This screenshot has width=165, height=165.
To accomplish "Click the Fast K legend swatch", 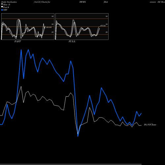I will 2,7.
